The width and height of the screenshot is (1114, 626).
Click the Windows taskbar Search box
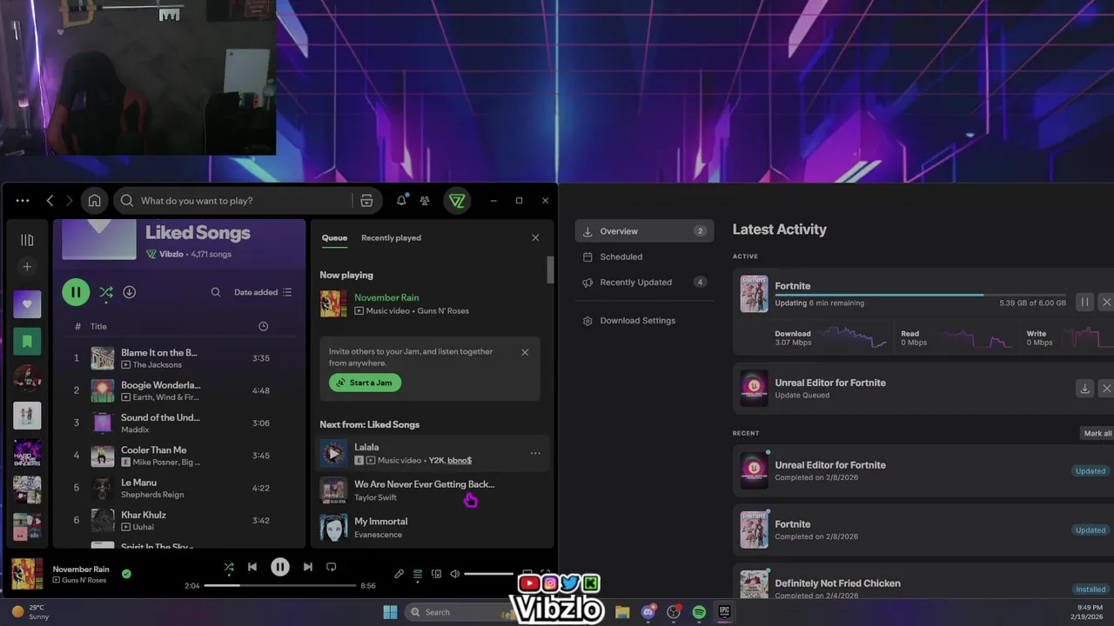pos(461,612)
